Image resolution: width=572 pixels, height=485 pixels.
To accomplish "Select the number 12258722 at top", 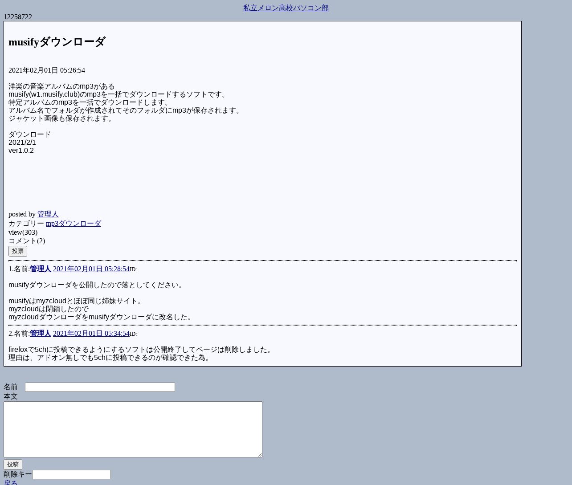I will point(18,17).
